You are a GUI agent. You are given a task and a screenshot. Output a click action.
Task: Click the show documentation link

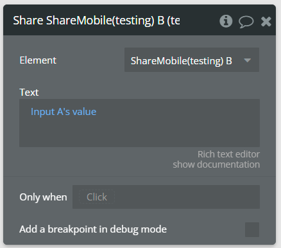pos(216,164)
